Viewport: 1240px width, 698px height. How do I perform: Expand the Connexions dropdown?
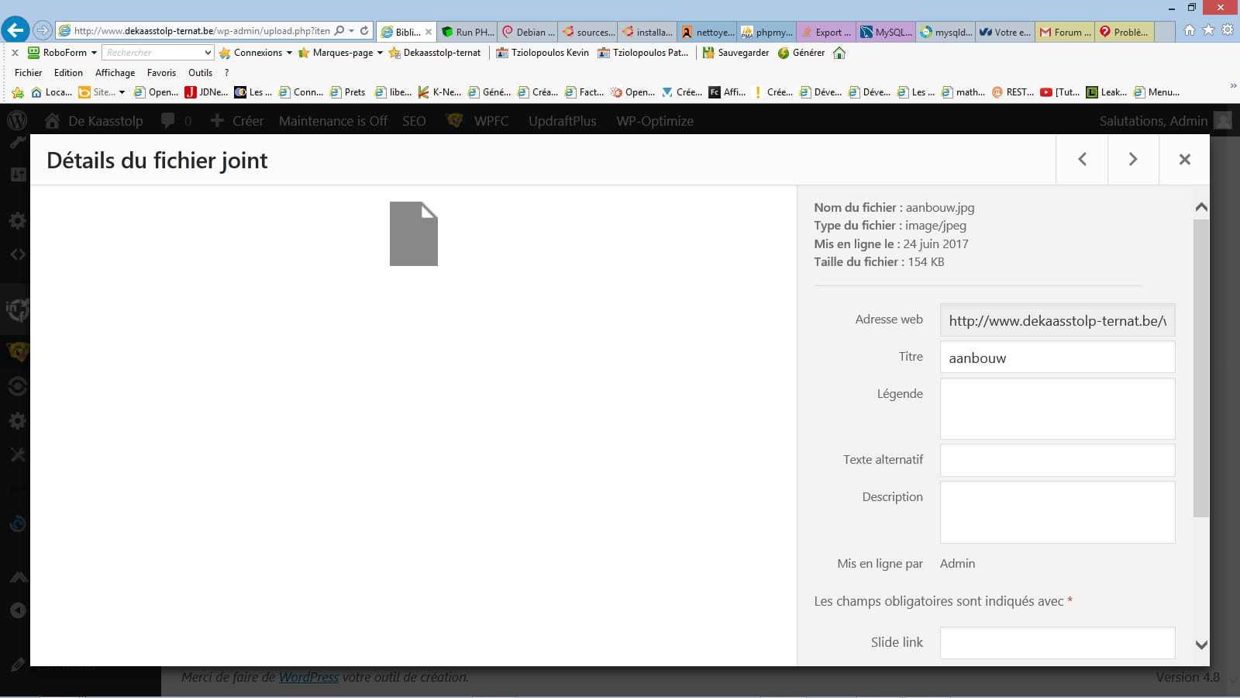click(289, 53)
